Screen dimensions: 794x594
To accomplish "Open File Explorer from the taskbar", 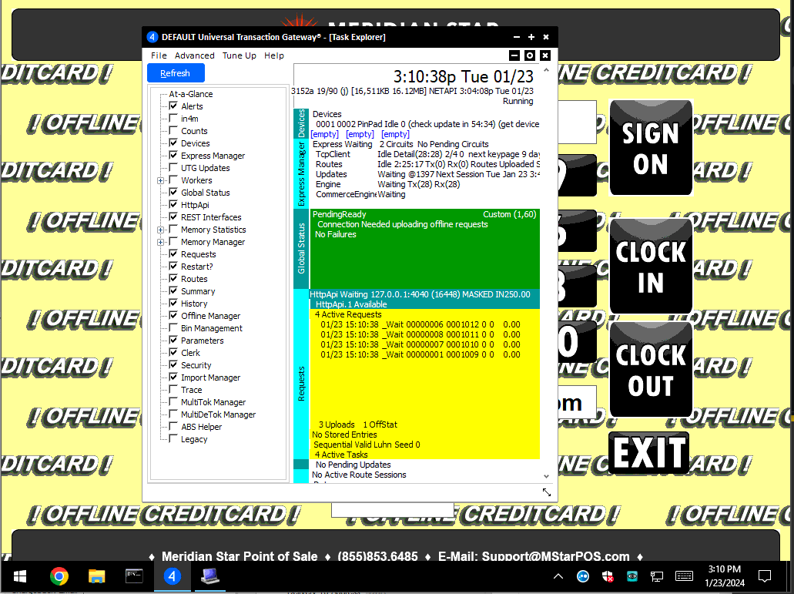I will (96, 576).
